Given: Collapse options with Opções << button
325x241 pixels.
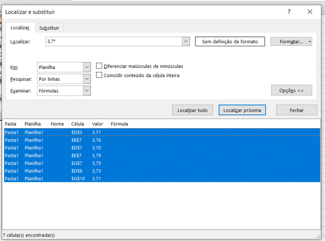Looking at the screenshot, I should (x=291, y=90).
